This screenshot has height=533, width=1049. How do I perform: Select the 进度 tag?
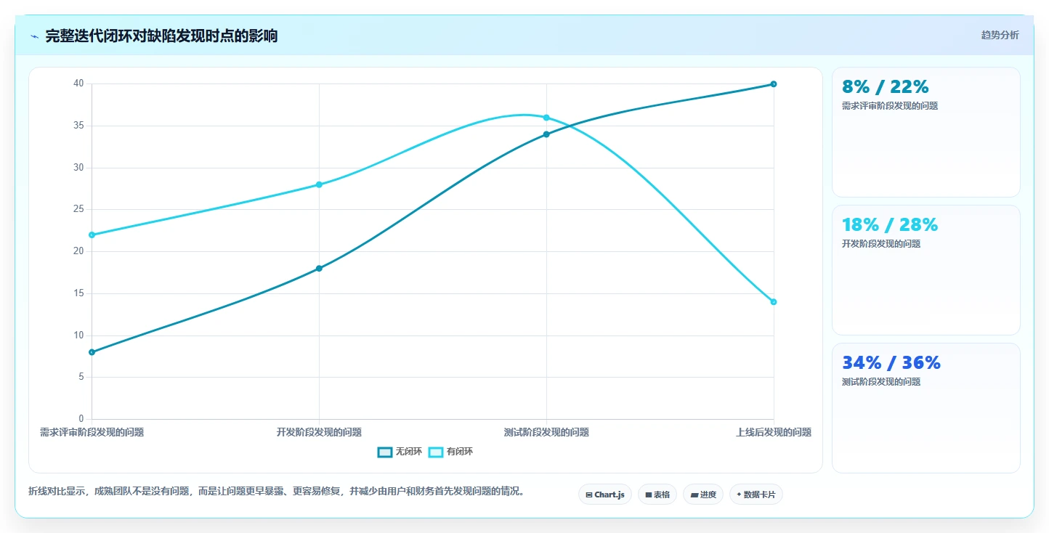[x=703, y=495]
